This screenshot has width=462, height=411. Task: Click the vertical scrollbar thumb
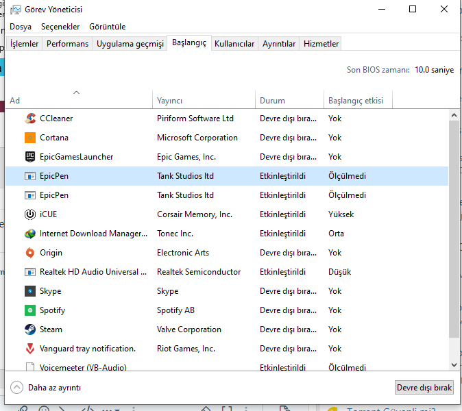pyautogui.click(x=454, y=229)
